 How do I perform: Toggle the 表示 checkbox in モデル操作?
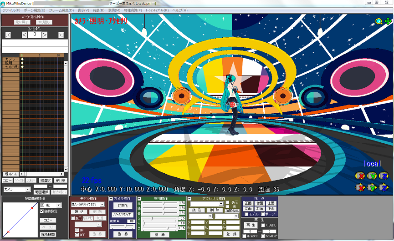[73, 218]
